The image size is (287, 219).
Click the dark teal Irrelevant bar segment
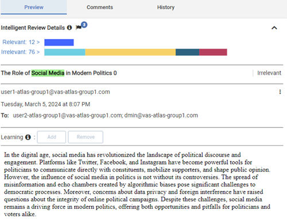pyautogui.click(x=187, y=52)
